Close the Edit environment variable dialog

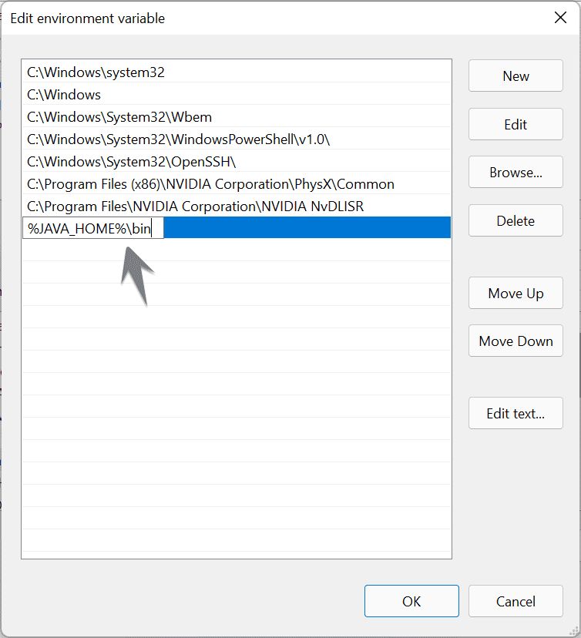[560, 18]
